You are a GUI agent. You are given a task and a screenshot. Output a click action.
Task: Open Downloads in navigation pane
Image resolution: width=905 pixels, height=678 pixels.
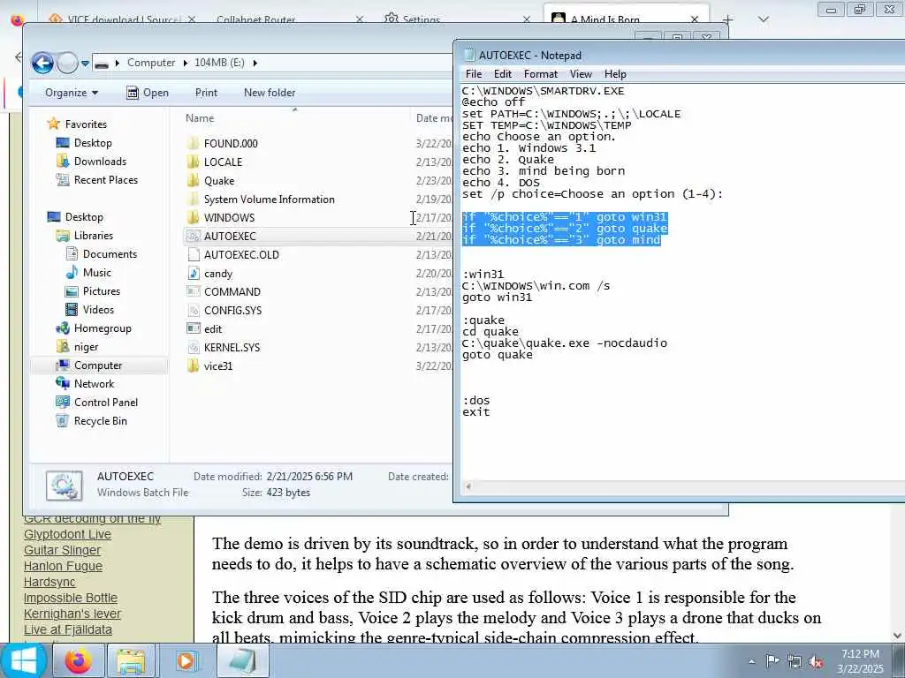click(x=100, y=162)
